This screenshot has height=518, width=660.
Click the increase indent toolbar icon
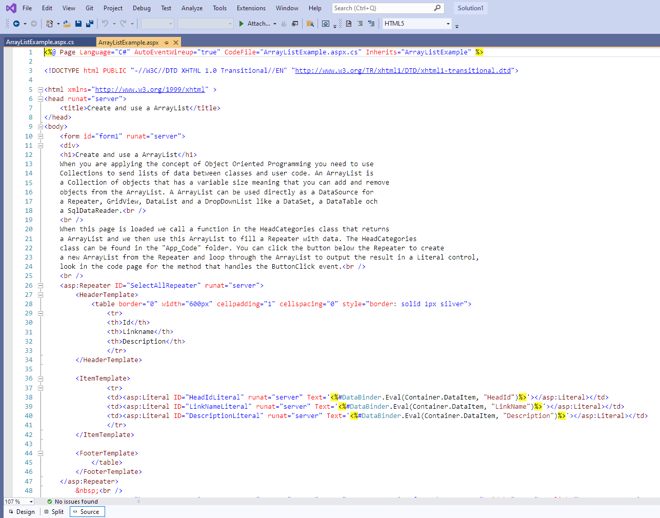tap(371, 24)
